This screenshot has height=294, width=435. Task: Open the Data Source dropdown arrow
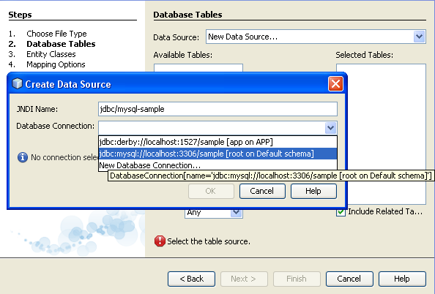click(x=419, y=37)
